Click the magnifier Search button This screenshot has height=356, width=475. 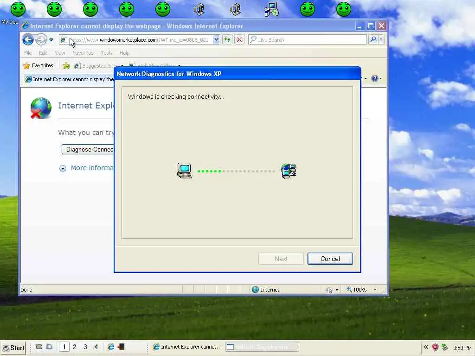373,39
